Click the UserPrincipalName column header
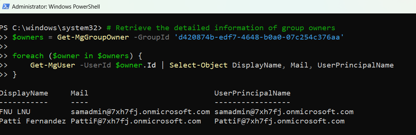The image size is (416, 135). (x=252, y=93)
